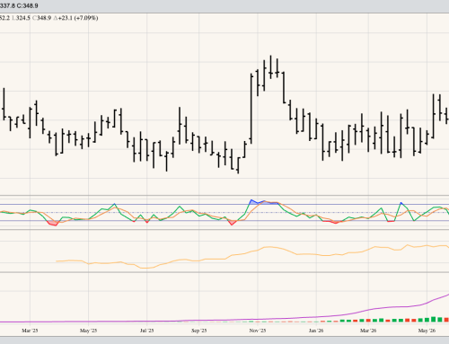Click the "L324.5" low value in chart legend
Viewport: 449px width, 344px height.
[x=21, y=18]
